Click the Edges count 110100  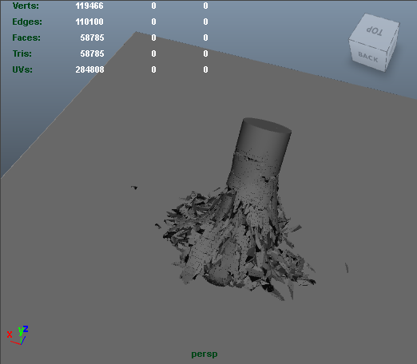(89, 22)
